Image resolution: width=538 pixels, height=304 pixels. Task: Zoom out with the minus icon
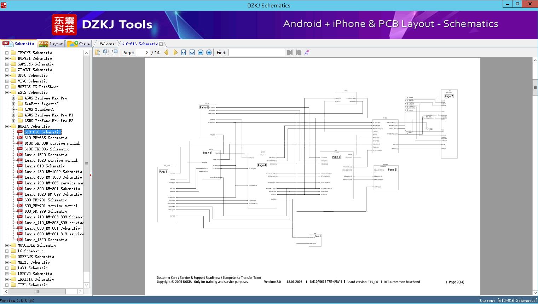(201, 52)
